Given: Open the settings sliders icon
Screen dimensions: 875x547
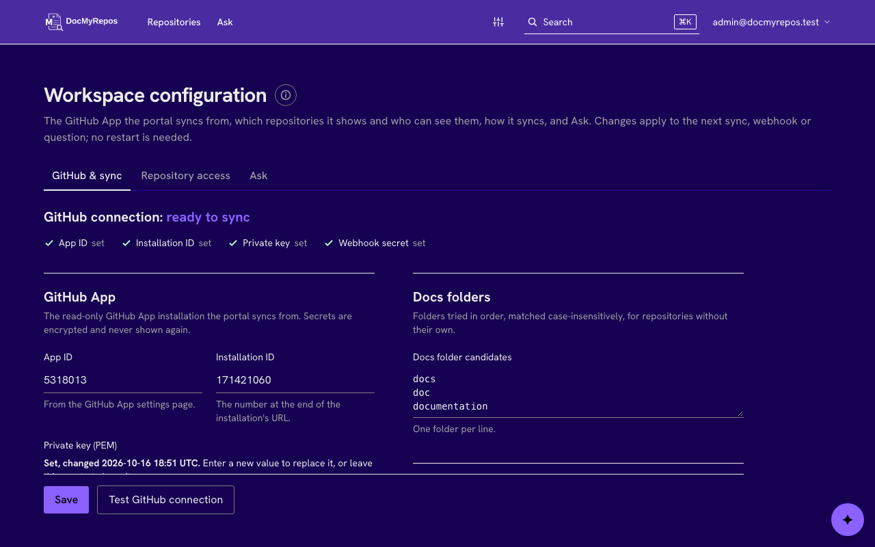Looking at the screenshot, I should pos(498,22).
